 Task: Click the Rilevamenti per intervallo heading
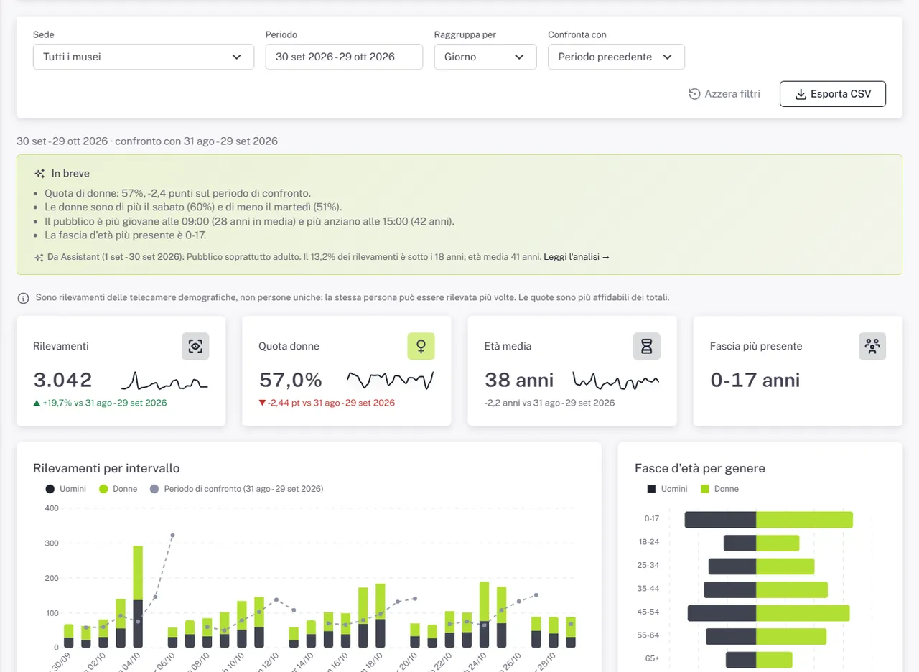pyautogui.click(x=106, y=468)
